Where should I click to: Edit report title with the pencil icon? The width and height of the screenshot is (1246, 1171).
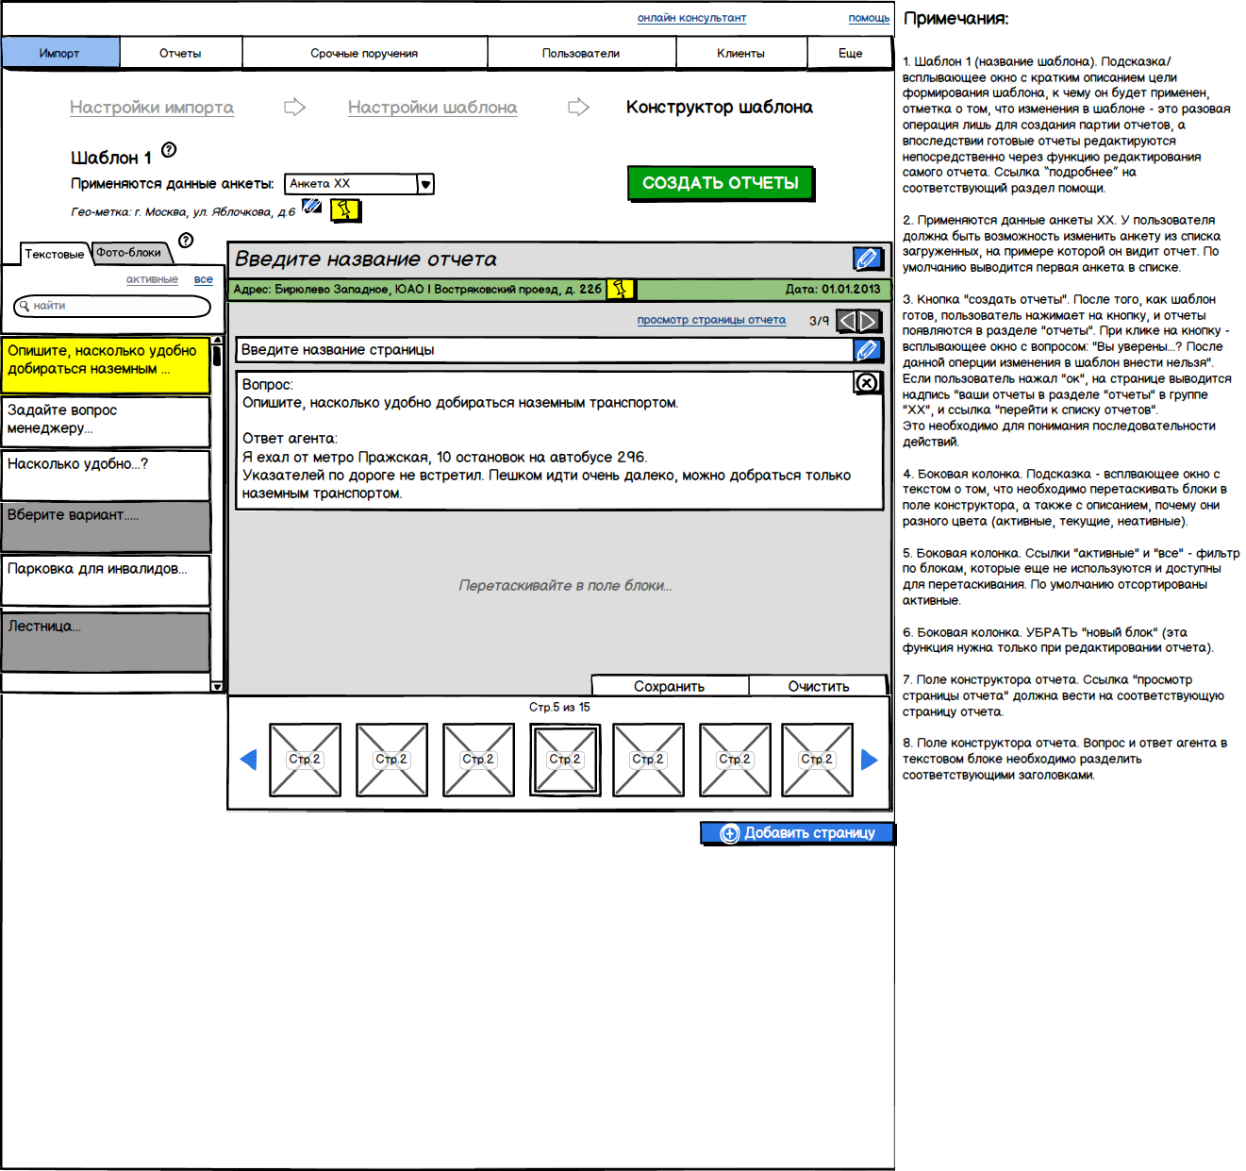pos(866,259)
